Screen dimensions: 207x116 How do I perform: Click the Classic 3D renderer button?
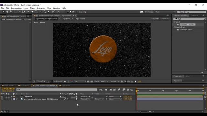[x=165, y=19]
